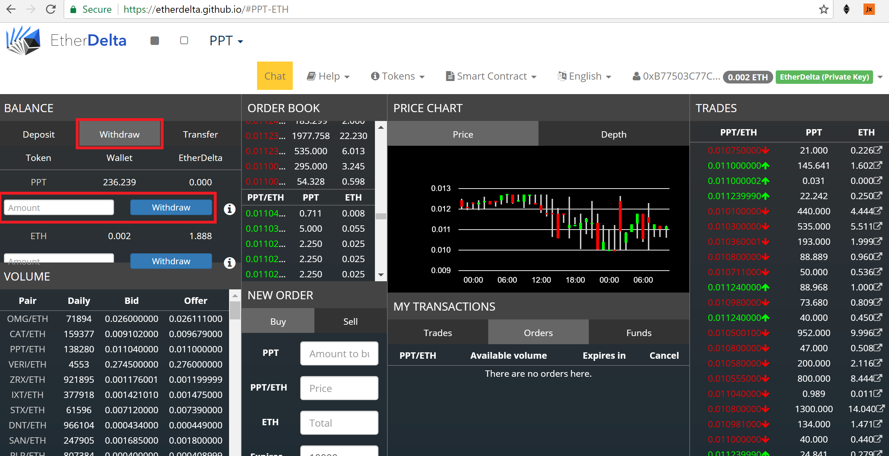Click Withdraw button for PPT
Screen dimensions: 889x456
pos(171,207)
